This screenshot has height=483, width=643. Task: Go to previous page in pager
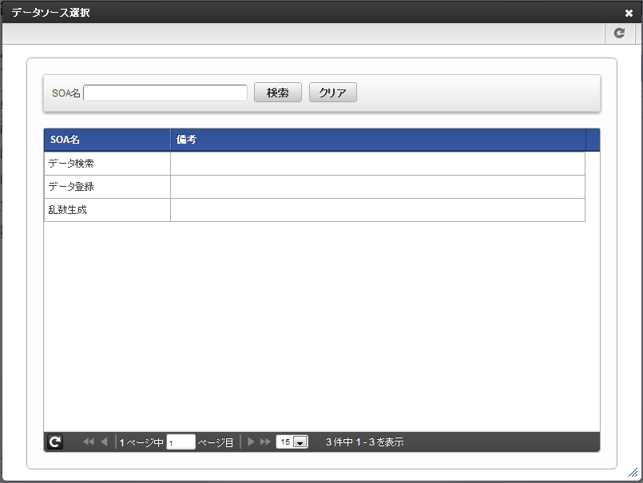click(104, 441)
